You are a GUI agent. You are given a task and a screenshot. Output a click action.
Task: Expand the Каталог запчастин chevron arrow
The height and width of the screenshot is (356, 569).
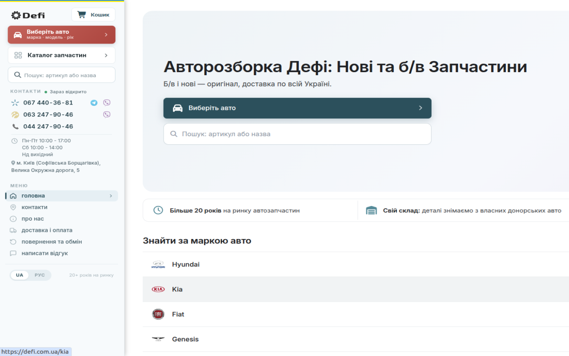[106, 56]
